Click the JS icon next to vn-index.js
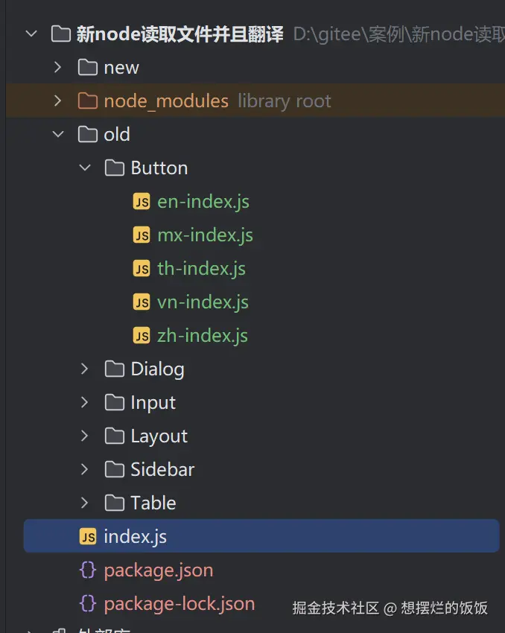The width and height of the screenshot is (505, 633). tap(142, 302)
